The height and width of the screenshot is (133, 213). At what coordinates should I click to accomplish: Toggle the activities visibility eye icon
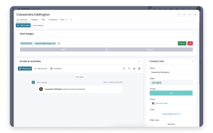pos(134,69)
